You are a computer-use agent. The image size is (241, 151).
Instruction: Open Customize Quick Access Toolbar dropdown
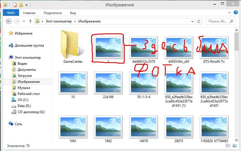coord(27,5)
